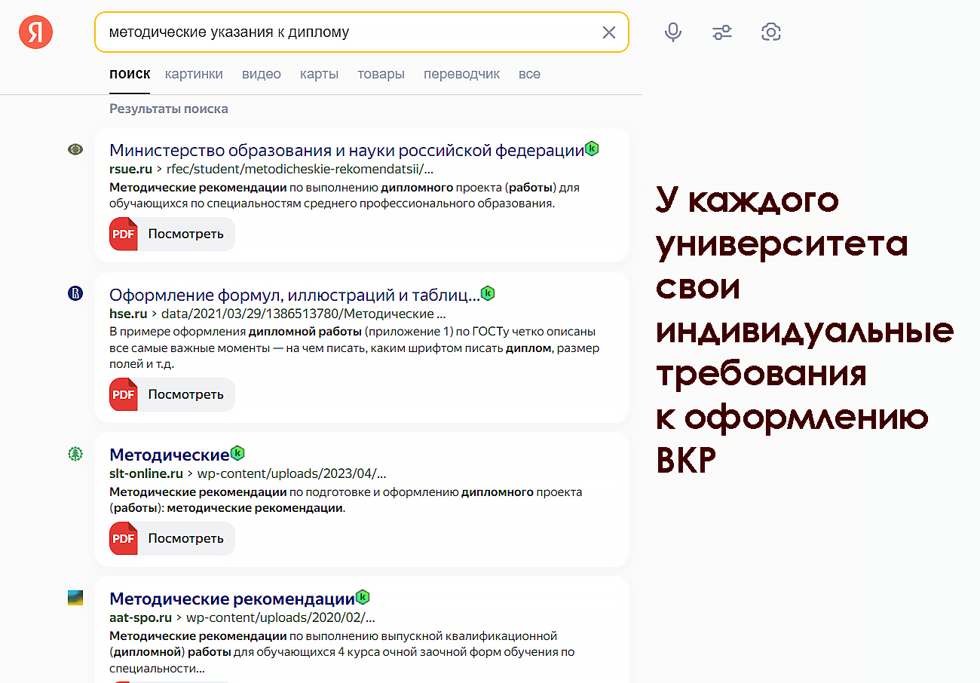Click green shield badge next to Методические рекомендации title

coord(363,598)
